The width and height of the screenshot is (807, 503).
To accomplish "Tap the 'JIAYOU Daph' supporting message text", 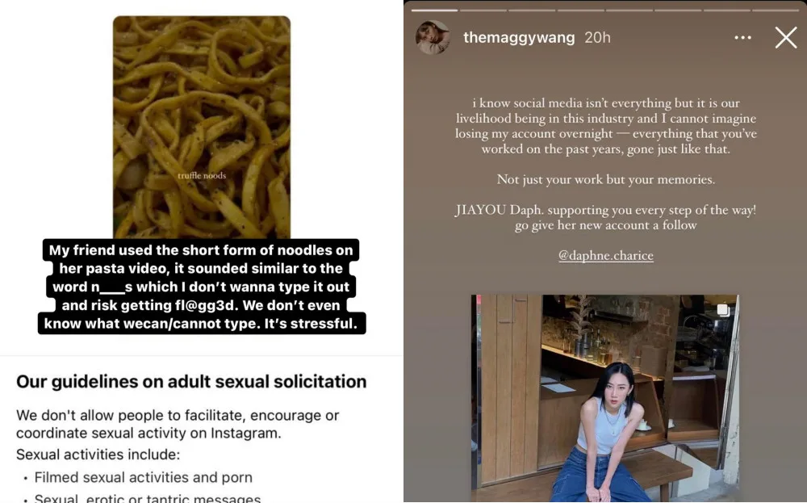I will (x=606, y=217).
